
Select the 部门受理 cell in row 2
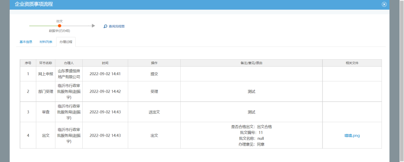click(46, 91)
